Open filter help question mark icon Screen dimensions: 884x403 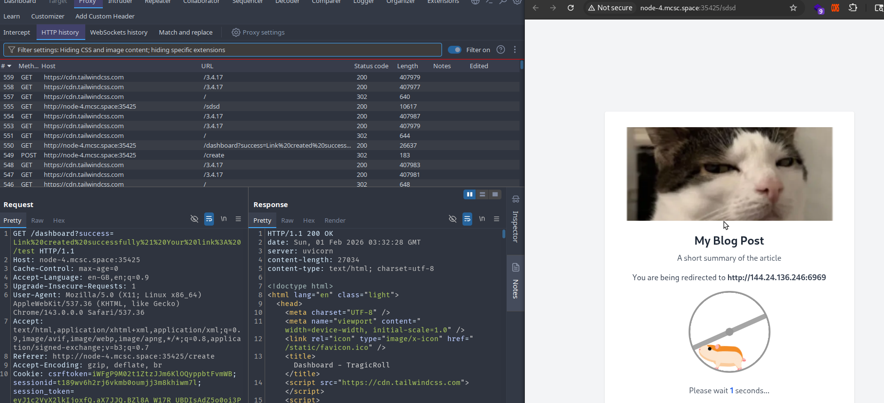[x=500, y=50]
